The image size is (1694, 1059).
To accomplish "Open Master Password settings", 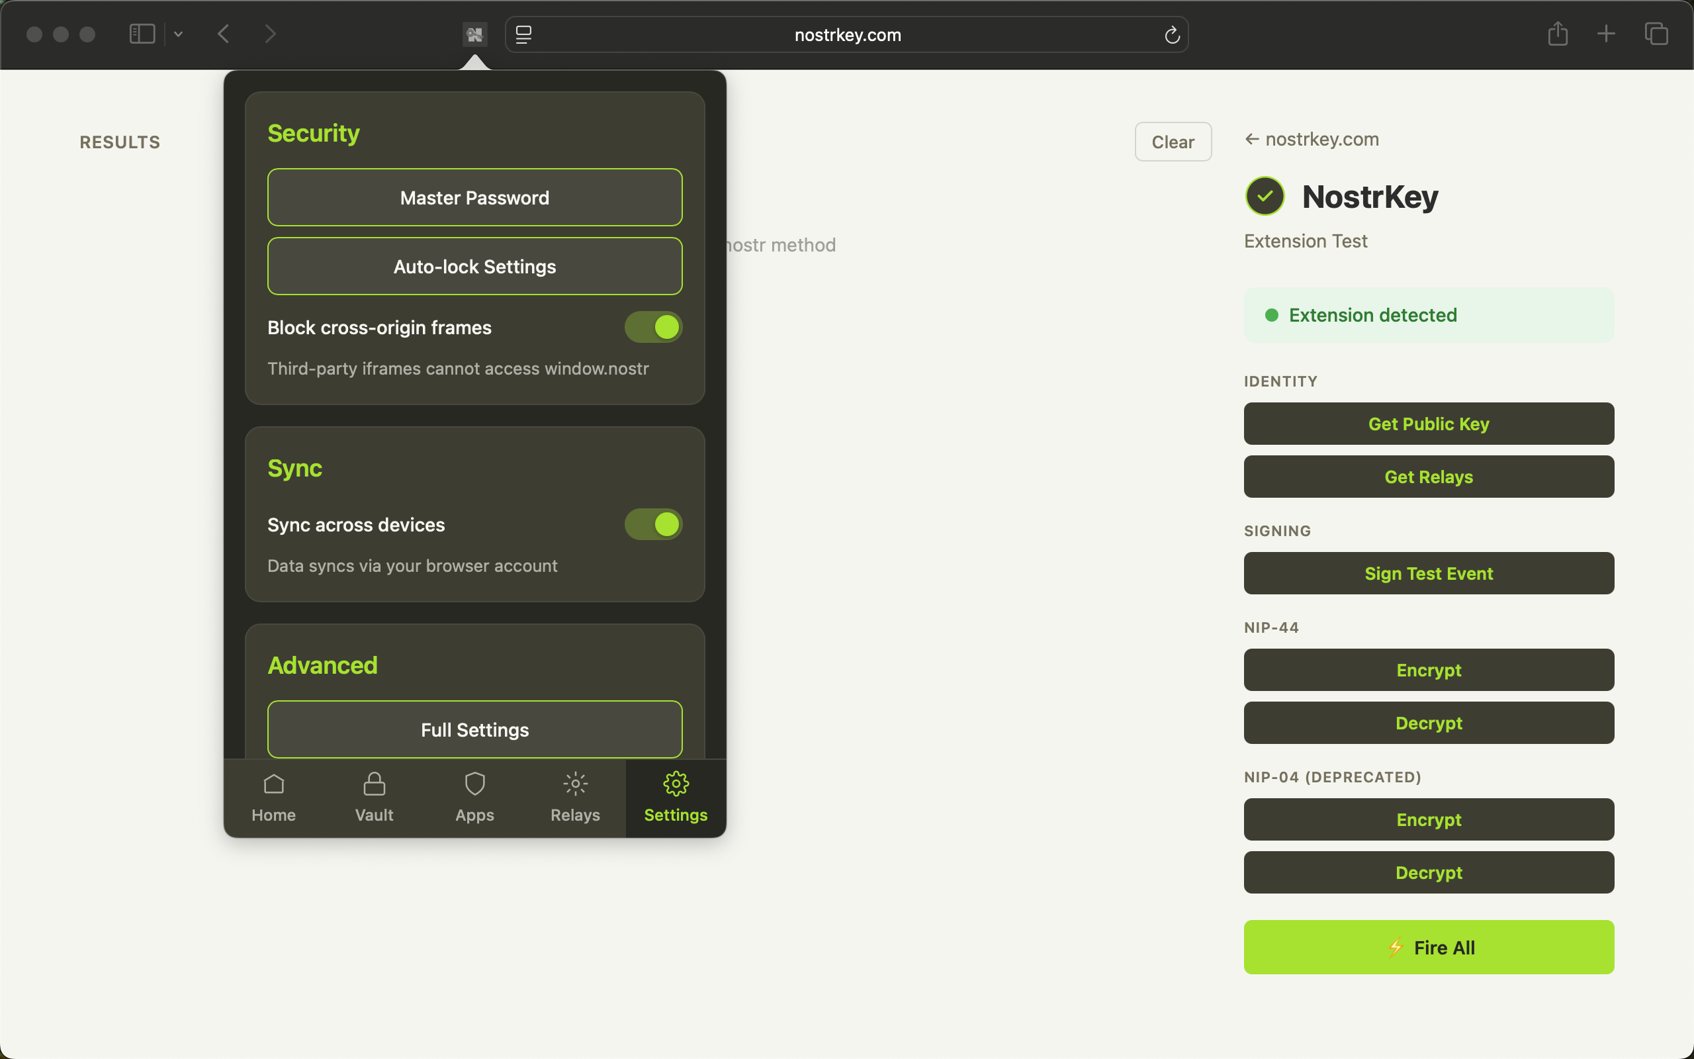I will click(474, 197).
